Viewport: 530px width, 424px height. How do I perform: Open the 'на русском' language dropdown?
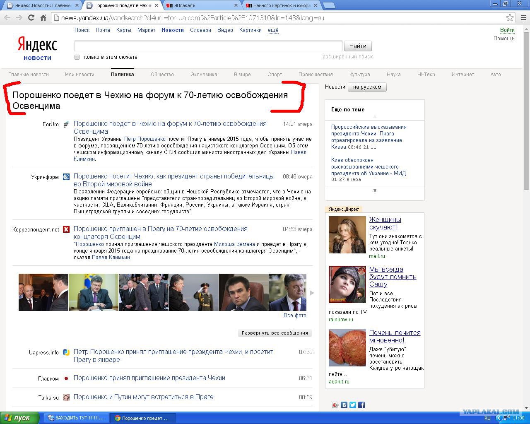click(x=367, y=87)
